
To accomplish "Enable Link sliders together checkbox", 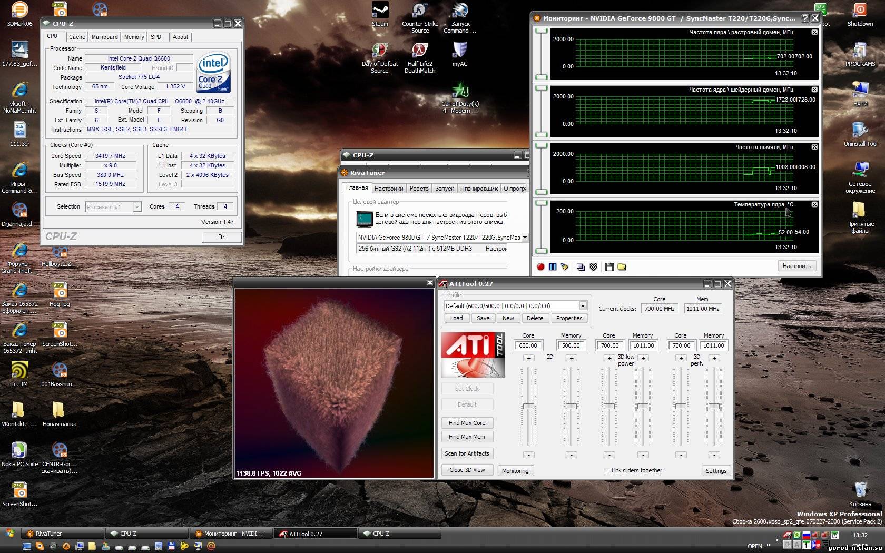I will point(606,470).
